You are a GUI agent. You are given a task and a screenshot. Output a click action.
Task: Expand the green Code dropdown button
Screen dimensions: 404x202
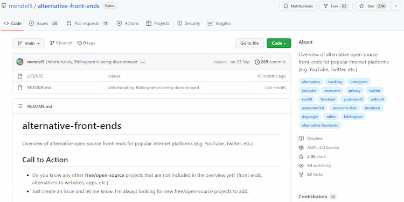pos(279,43)
